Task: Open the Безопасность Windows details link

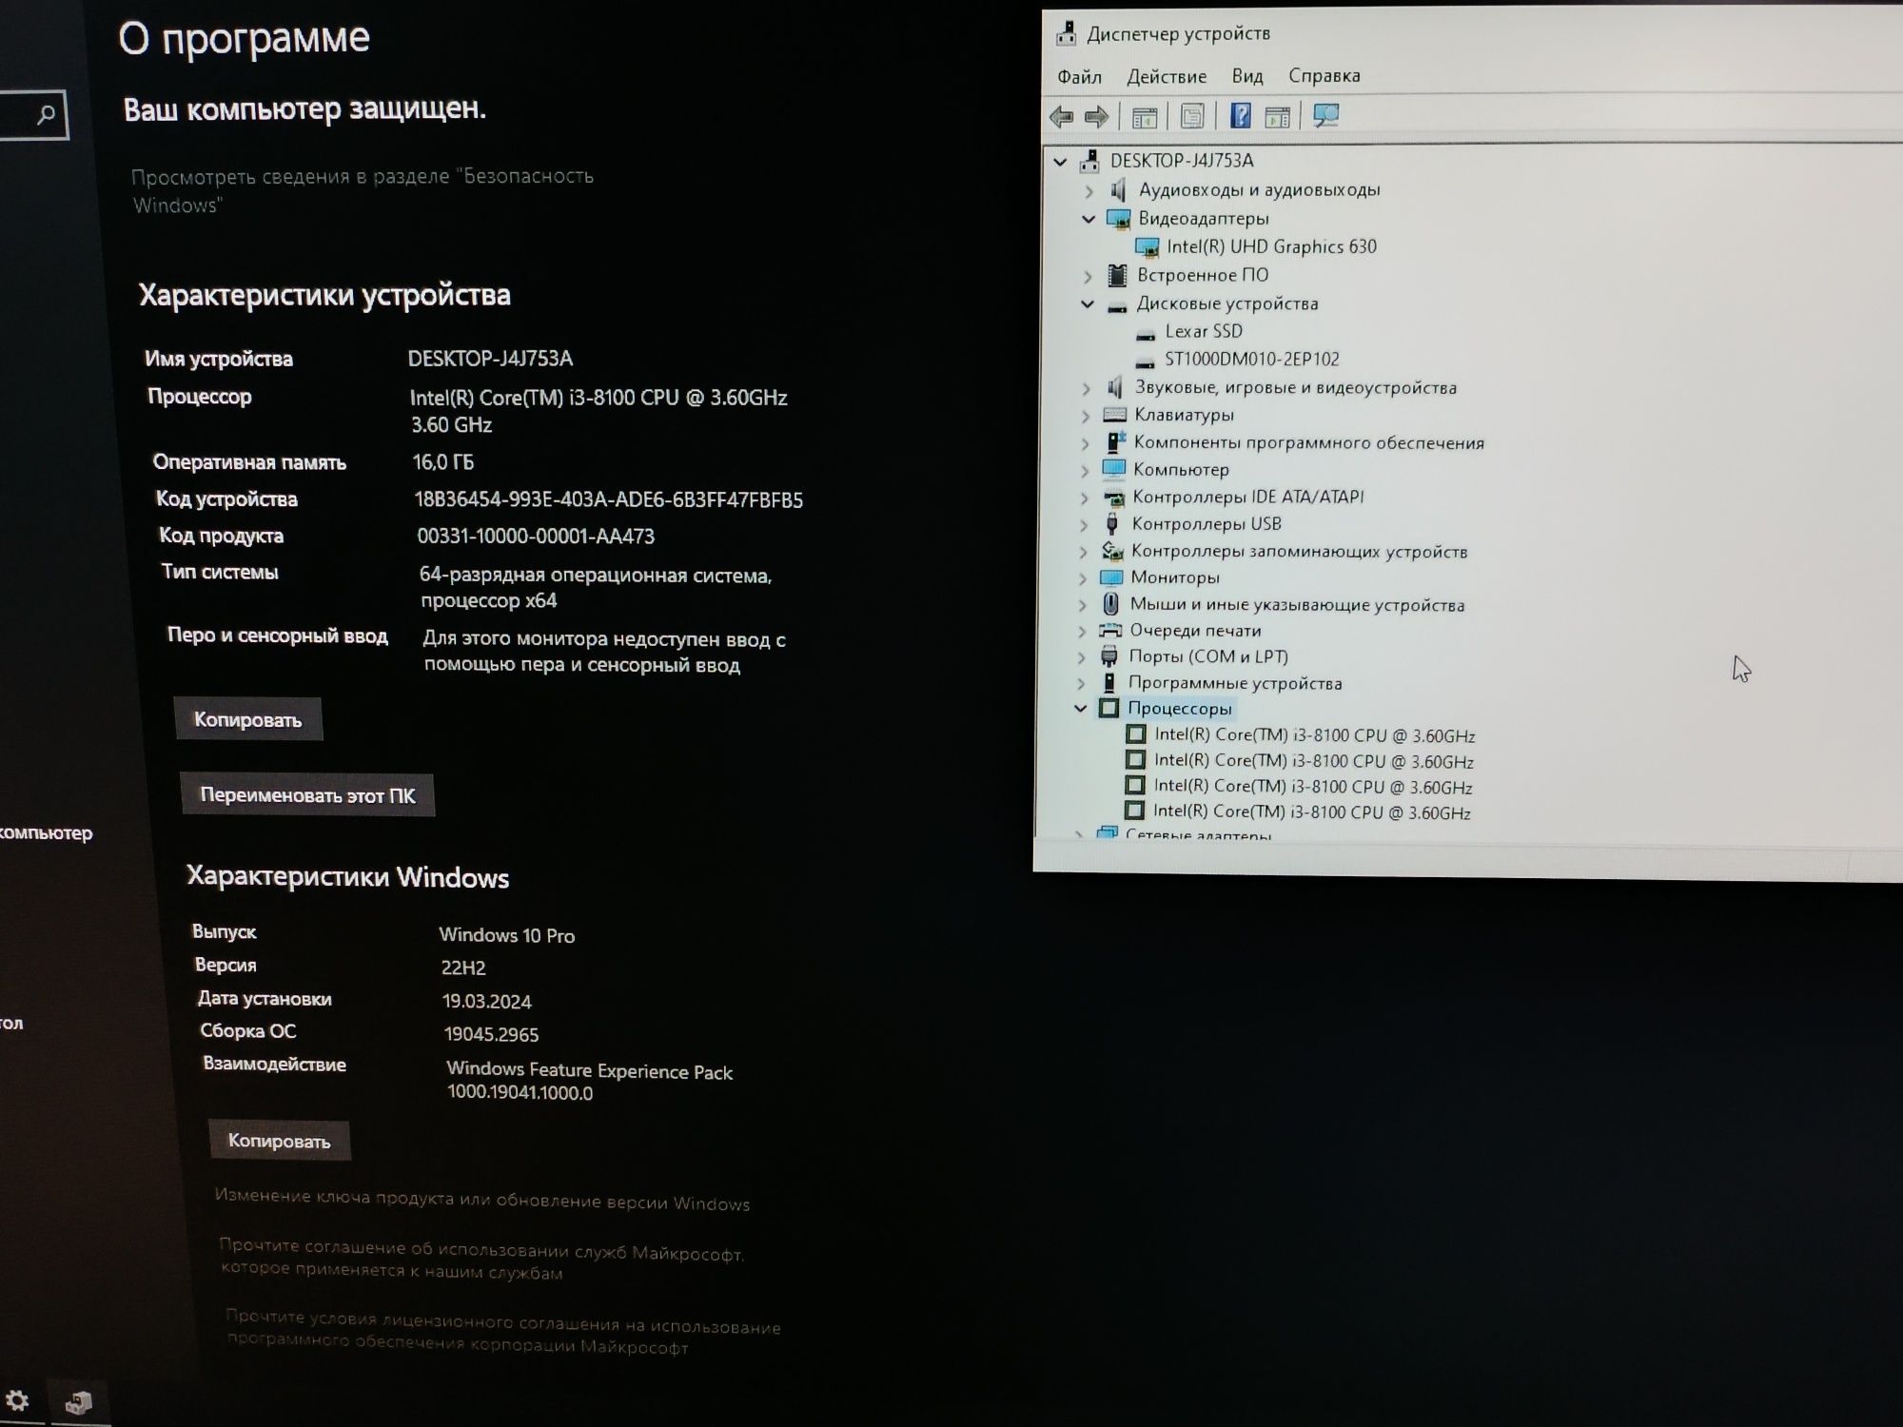Action: (362, 190)
